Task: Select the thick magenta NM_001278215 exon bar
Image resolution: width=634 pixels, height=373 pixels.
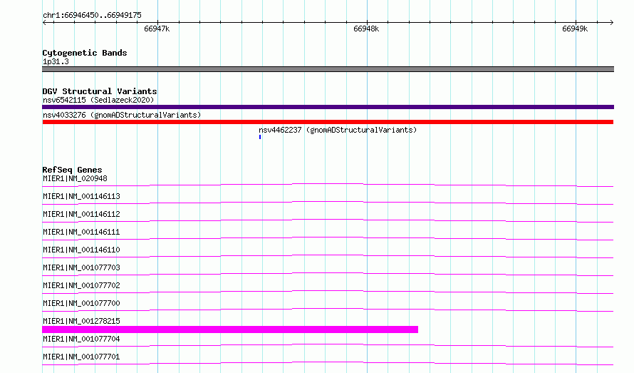Action: pyautogui.click(x=230, y=329)
